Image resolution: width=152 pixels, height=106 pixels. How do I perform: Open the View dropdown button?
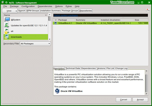point(10,11)
